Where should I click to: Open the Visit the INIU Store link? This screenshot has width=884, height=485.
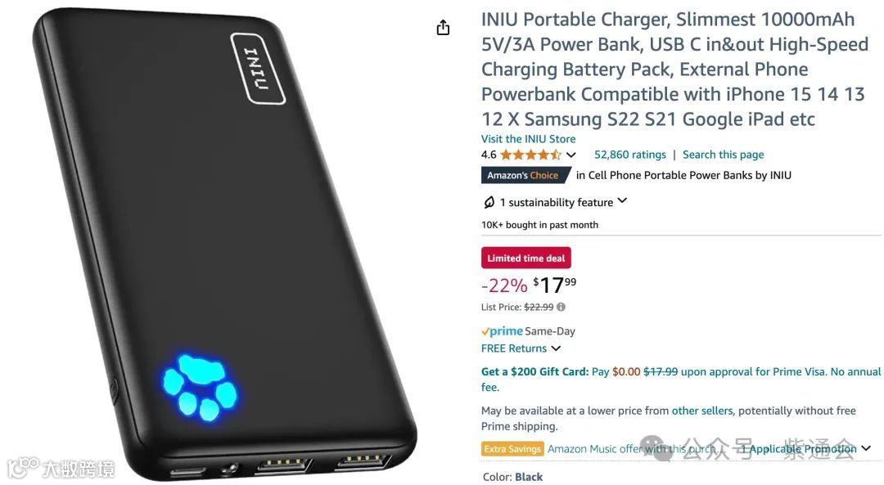click(x=528, y=138)
